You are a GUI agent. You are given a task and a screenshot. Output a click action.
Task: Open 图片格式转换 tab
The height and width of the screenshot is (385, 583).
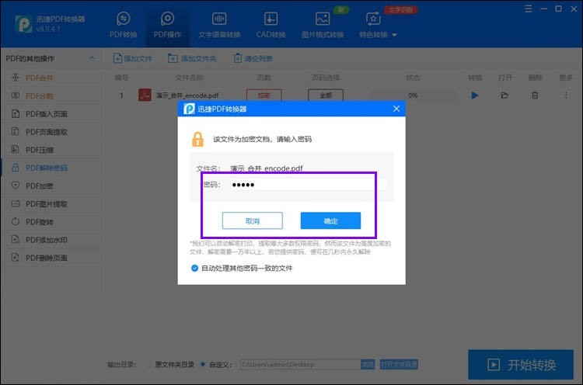323,25
